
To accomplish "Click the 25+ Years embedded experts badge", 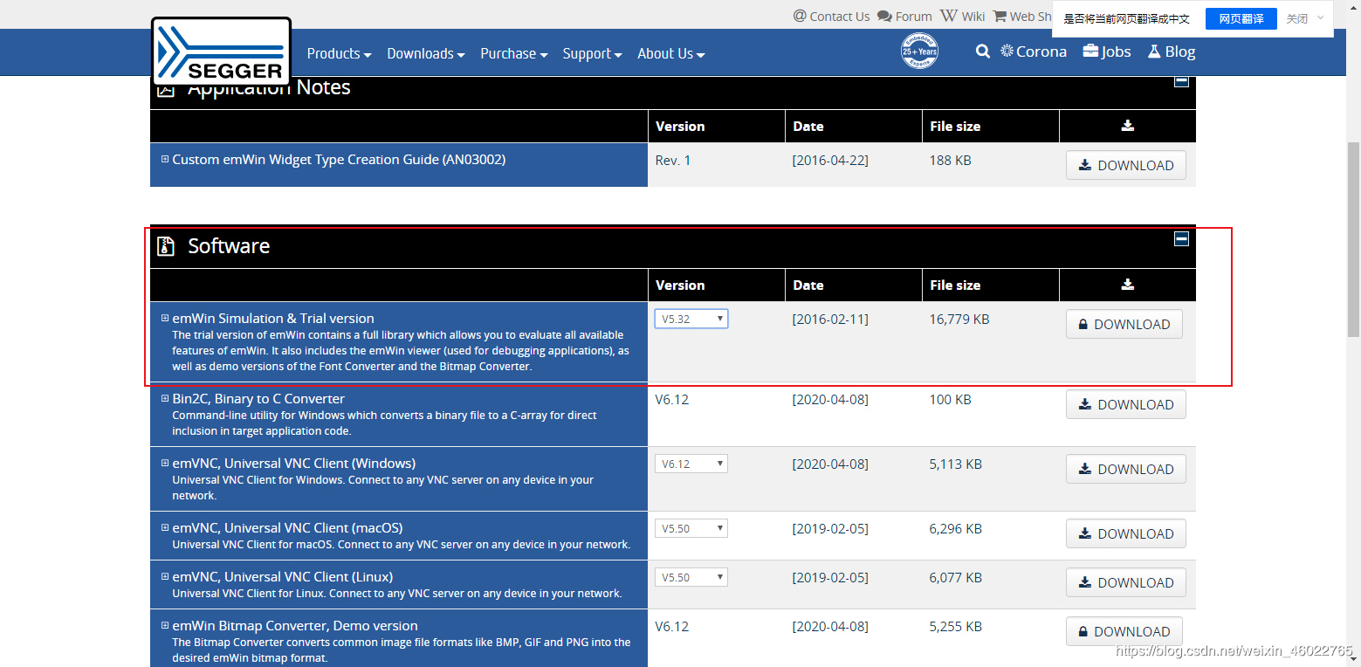I will click(x=919, y=52).
